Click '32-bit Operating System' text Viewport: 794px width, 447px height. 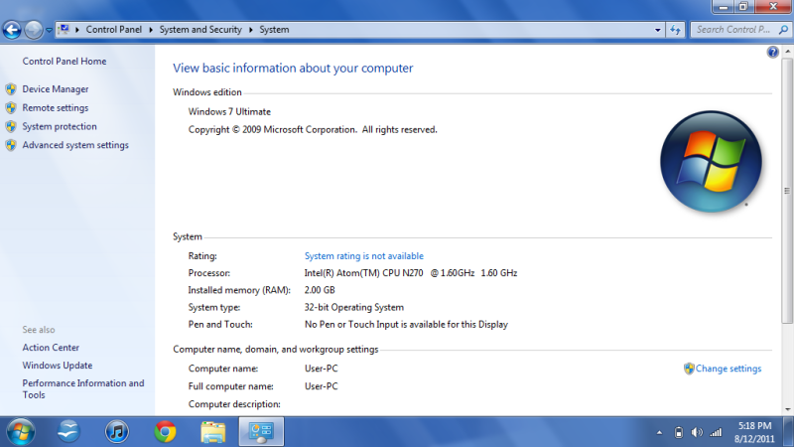pos(354,308)
